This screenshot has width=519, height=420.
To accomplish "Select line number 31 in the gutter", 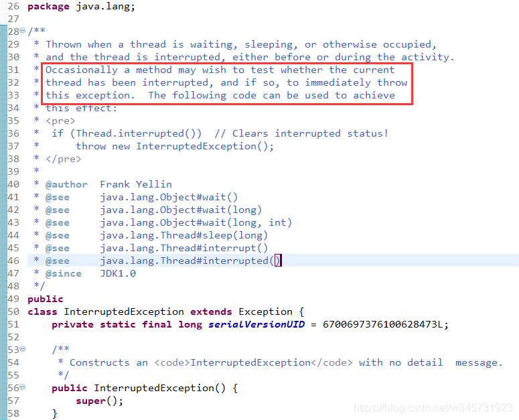I will point(13,70).
